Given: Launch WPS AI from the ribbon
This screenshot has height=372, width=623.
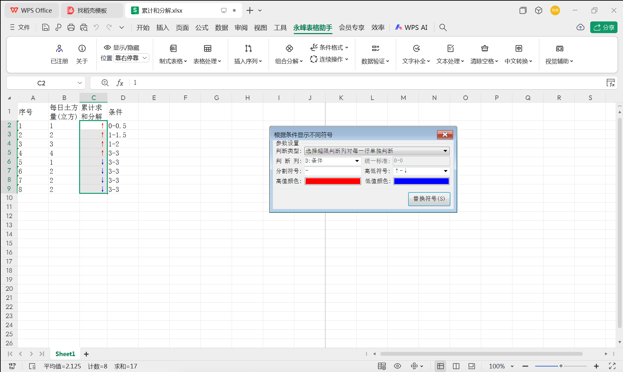Looking at the screenshot, I should point(411,27).
